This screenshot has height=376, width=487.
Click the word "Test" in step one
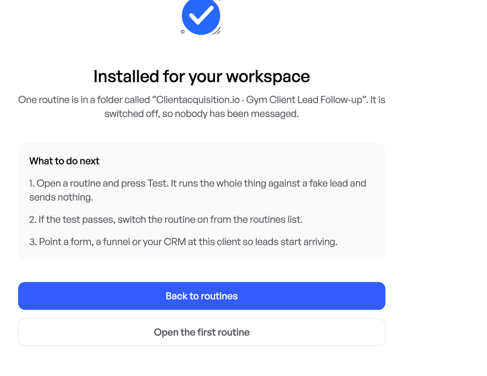click(157, 183)
